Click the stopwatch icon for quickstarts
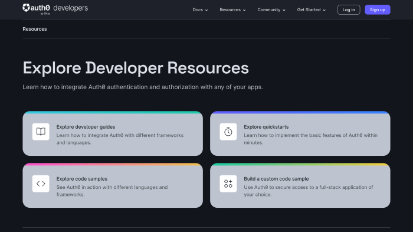 click(228, 132)
